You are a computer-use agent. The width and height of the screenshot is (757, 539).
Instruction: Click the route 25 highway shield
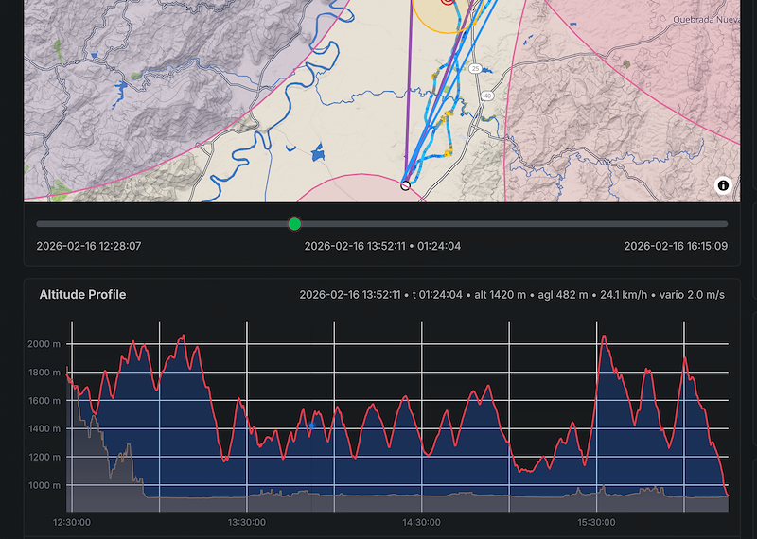(476, 68)
